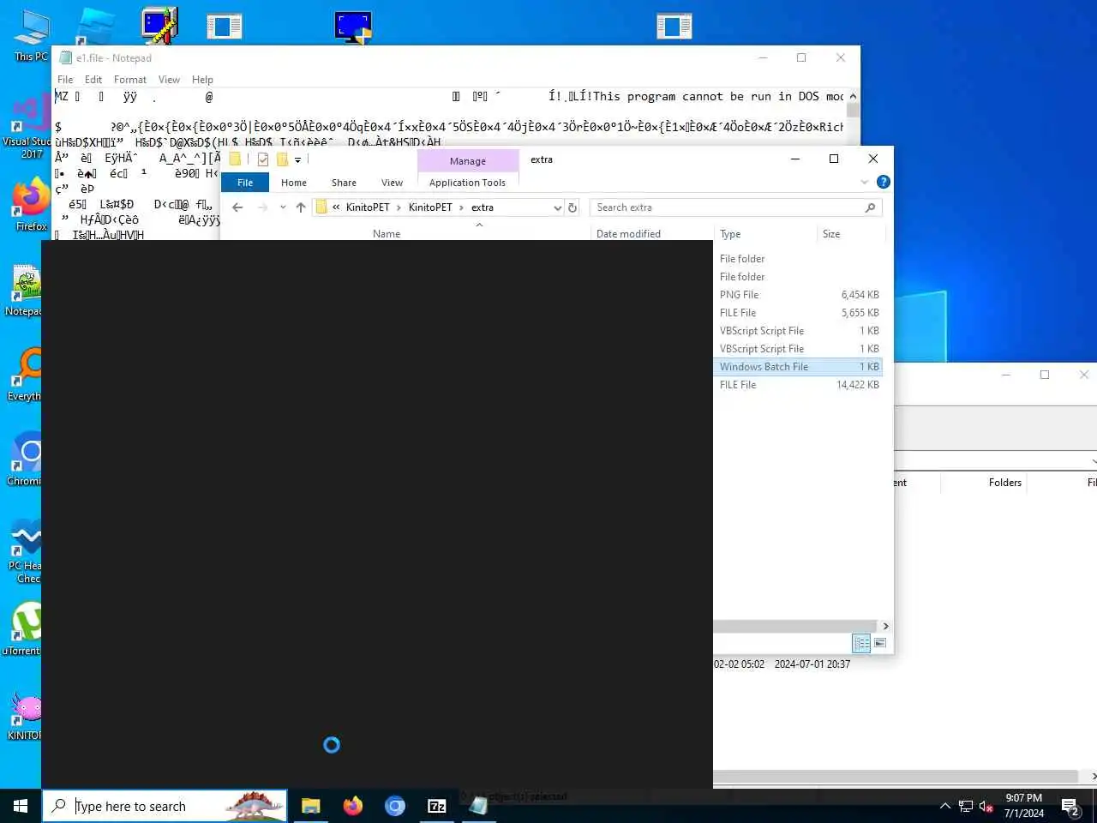Open Firefox from taskbar
Screen dimensions: 1097x823
[353, 806]
